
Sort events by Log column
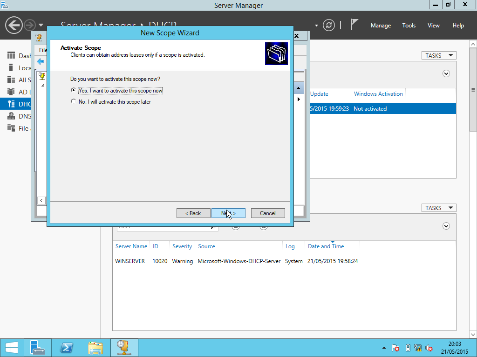click(x=290, y=246)
